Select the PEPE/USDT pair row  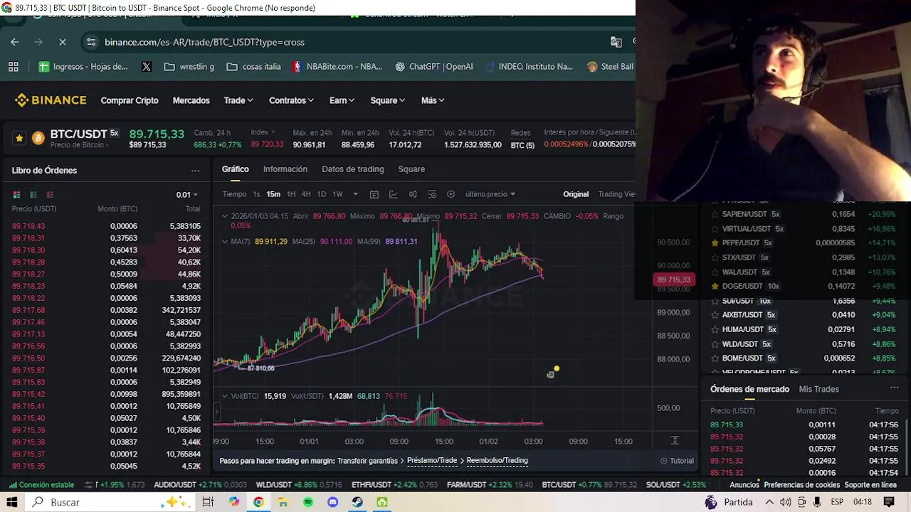[804, 242]
